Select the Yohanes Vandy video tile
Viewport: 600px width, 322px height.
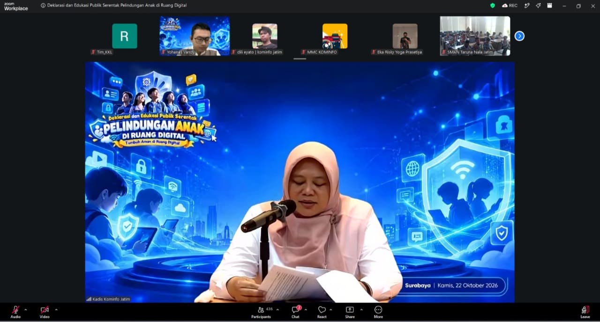coord(195,36)
